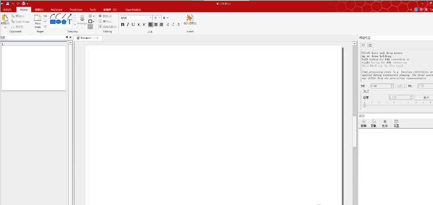This screenshot has height=205, width=433.
Task: Open the Quantitation ribbon tab
Action: point(133,9)
